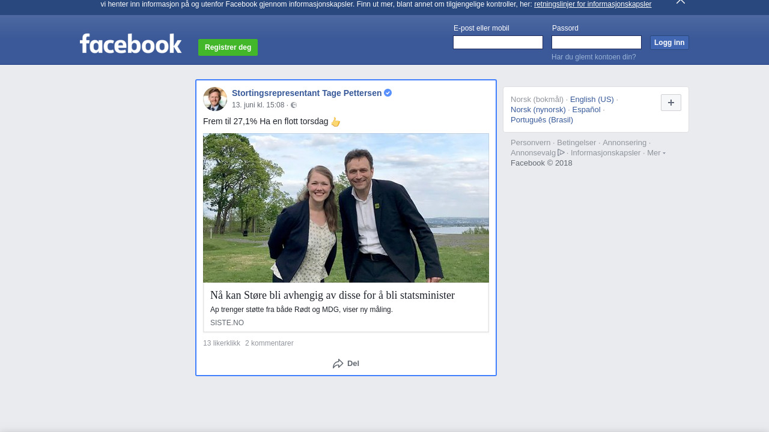769x432 pixels.
Task: Click the share arrow icon
Action: point(338,364)
